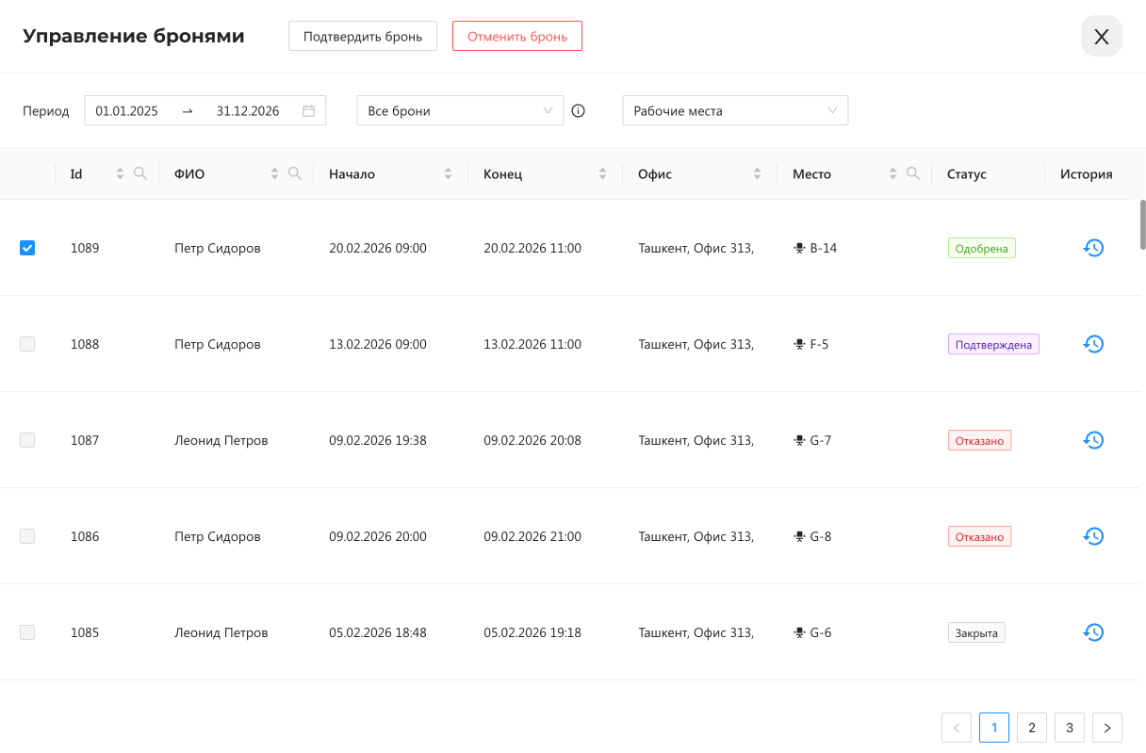Tick the checkbox for booking 1086
Image resolution: width=1146 pixels, height=753 pixels.
point(27,536)
